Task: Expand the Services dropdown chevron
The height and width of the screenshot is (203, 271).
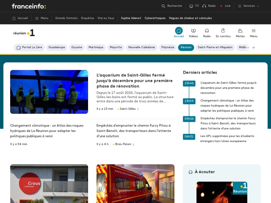Action: (x=258, y=6)
